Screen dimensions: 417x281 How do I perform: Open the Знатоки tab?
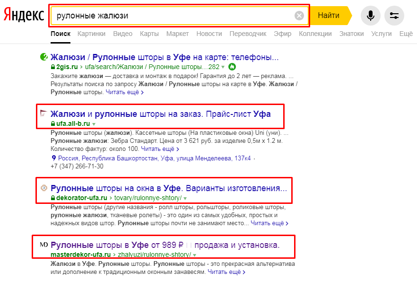[351, 34]
